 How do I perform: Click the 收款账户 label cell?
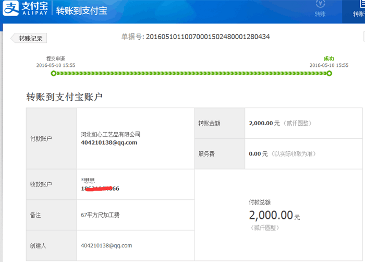[52, 184]
